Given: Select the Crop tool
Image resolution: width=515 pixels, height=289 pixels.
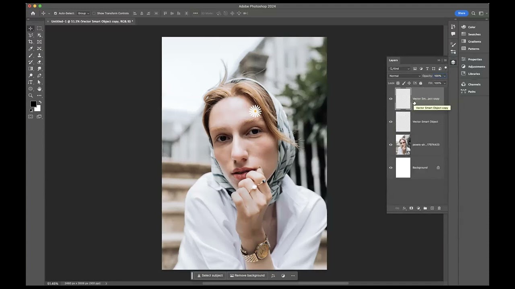Looking at the screenshot, I should point(31,42).
